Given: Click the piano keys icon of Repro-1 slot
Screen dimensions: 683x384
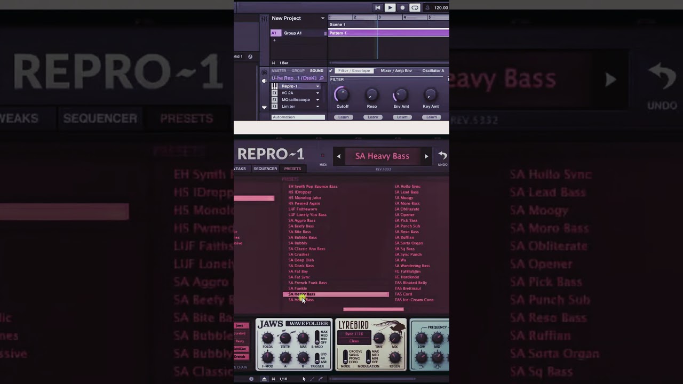Looking at the screenshot, I should tap(275, 86).
